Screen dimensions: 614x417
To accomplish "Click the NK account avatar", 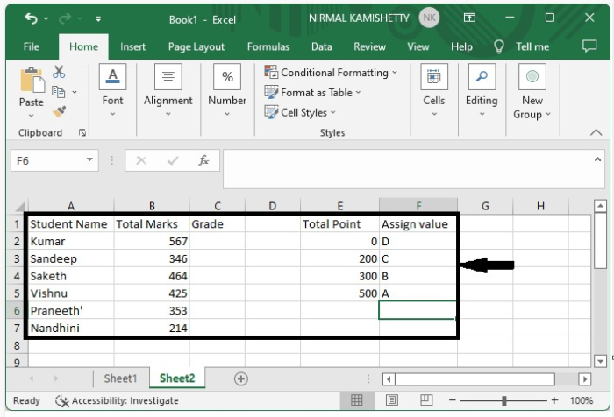I will [x=429, y=18].
